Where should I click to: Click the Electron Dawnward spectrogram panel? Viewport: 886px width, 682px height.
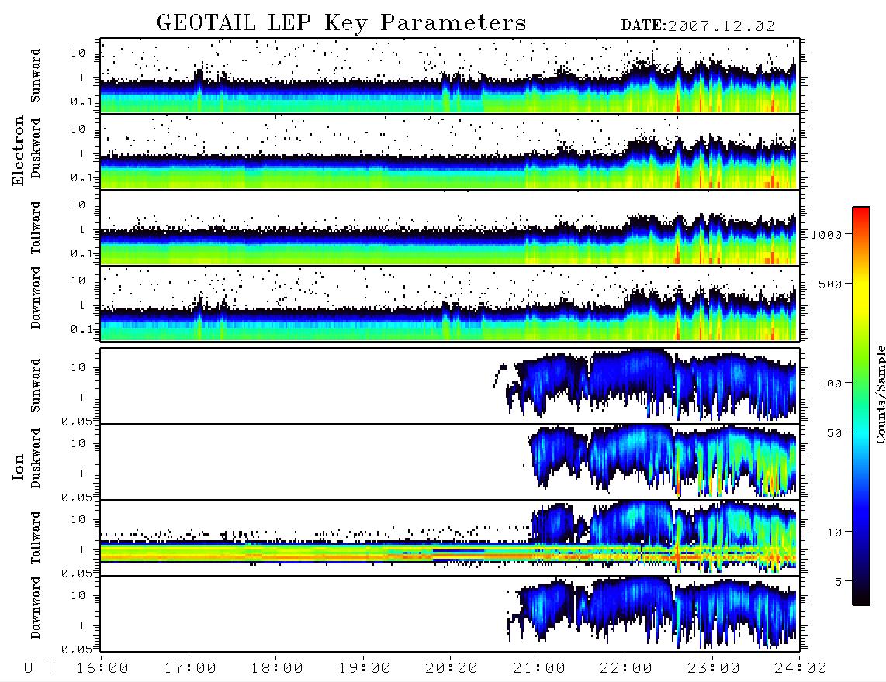point(450,303)
